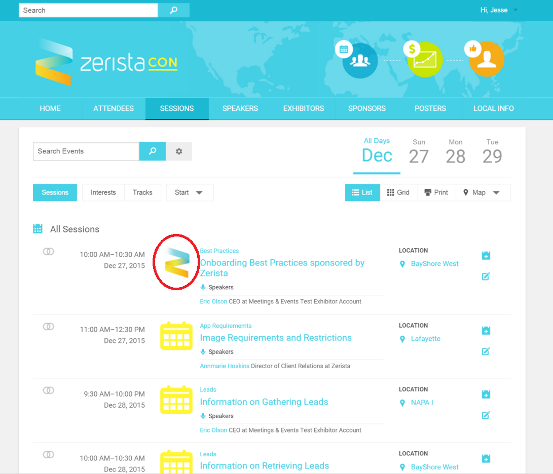
Task: Click the Tracks filter button
Action: click(142, 192)
